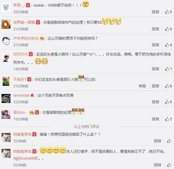The image size is (174, 169).
Task: Like 卢本伟的女粉丝's comment
Action: click(x=168, y=45)
